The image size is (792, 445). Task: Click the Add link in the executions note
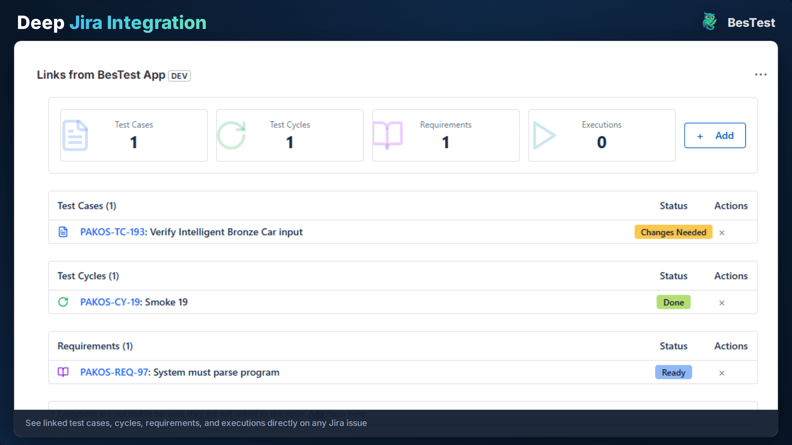[x=316, y=414]
